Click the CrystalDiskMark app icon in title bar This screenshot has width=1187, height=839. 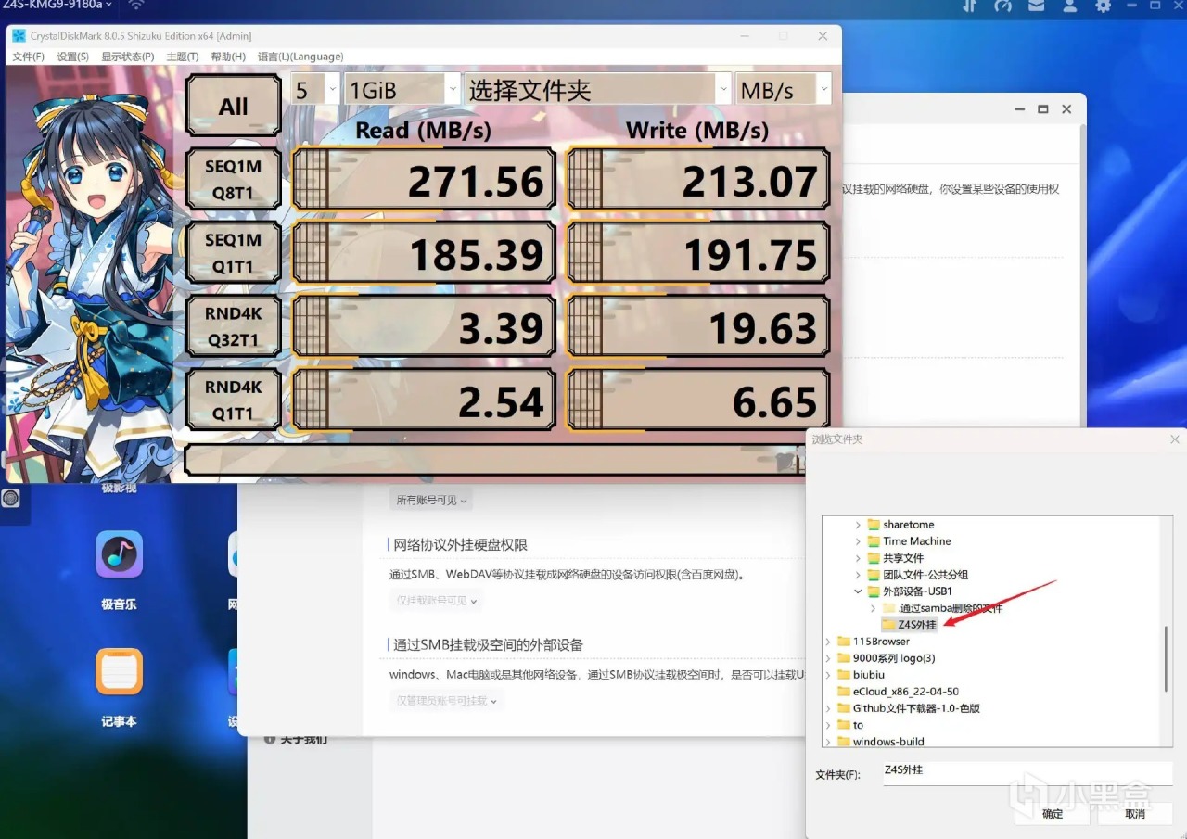pos(19,36)
